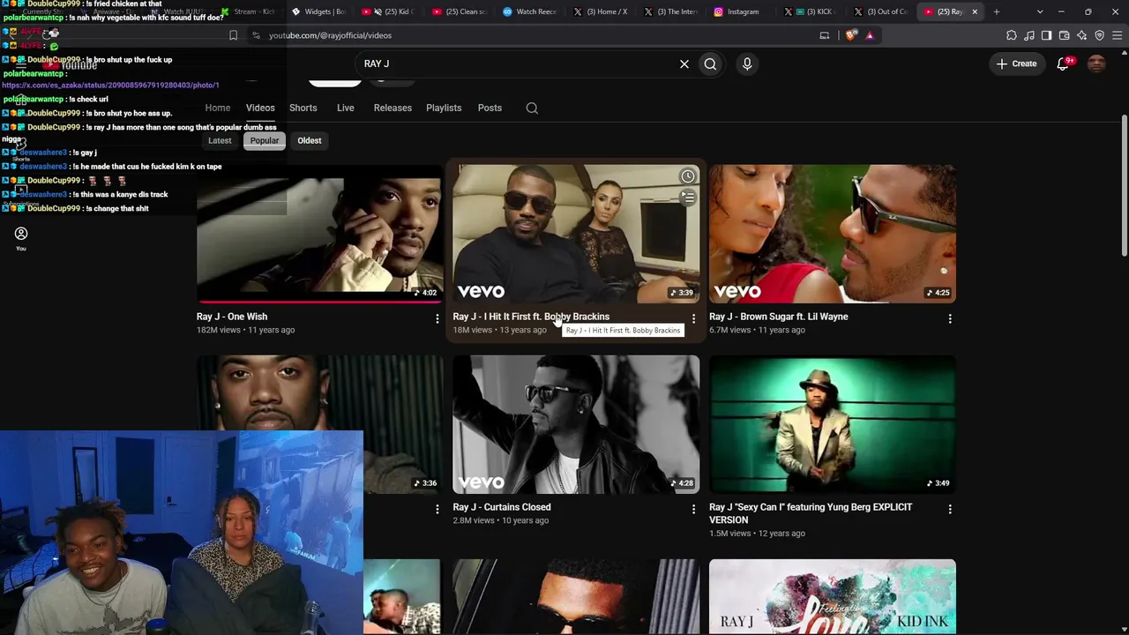Screen dimensions: 1129x635
Task: Toggle the browser sidebar panel
Action: [x=1047, y=35]
